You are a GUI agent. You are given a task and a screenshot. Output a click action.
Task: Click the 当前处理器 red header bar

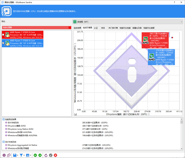pos(36,27)
